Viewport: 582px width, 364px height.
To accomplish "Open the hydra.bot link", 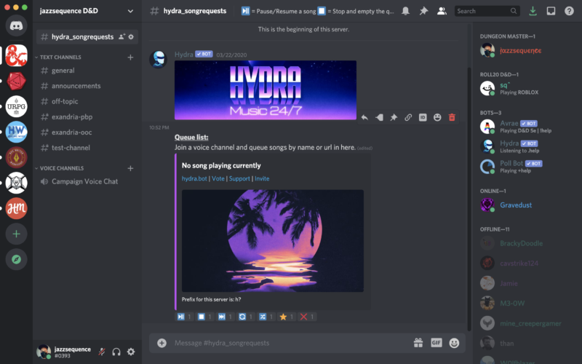I will click(194, 178).
